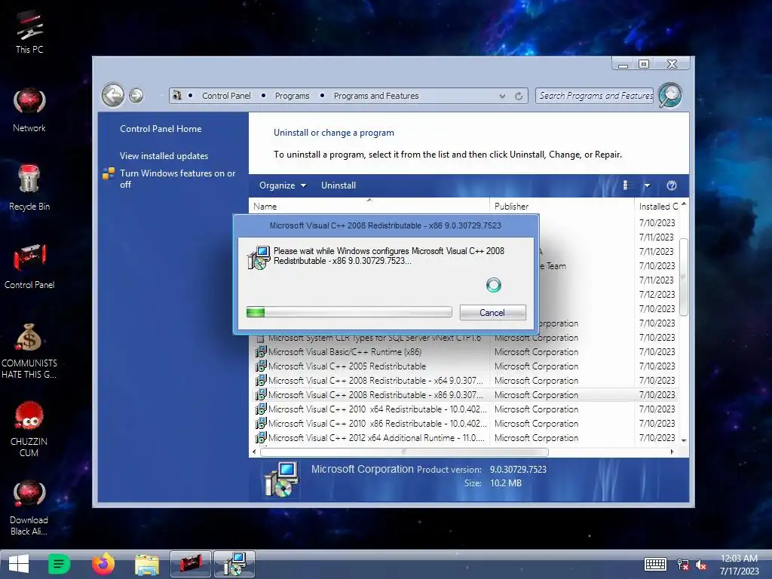772x579 pixels.
Task: Select Visual C++ 2008 Redistributable x64 row
Action: point(464,380)
